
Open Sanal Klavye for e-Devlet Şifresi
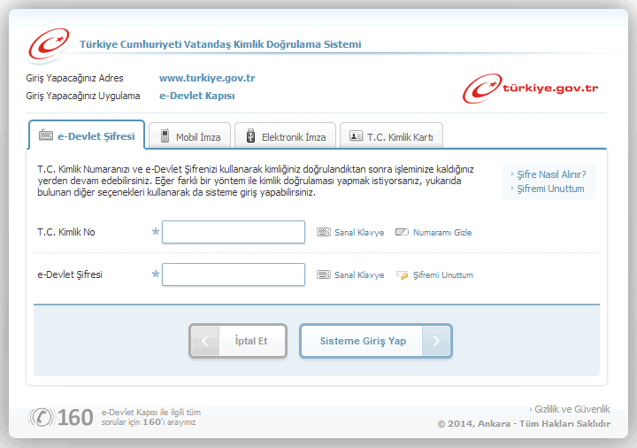[359, 275]
